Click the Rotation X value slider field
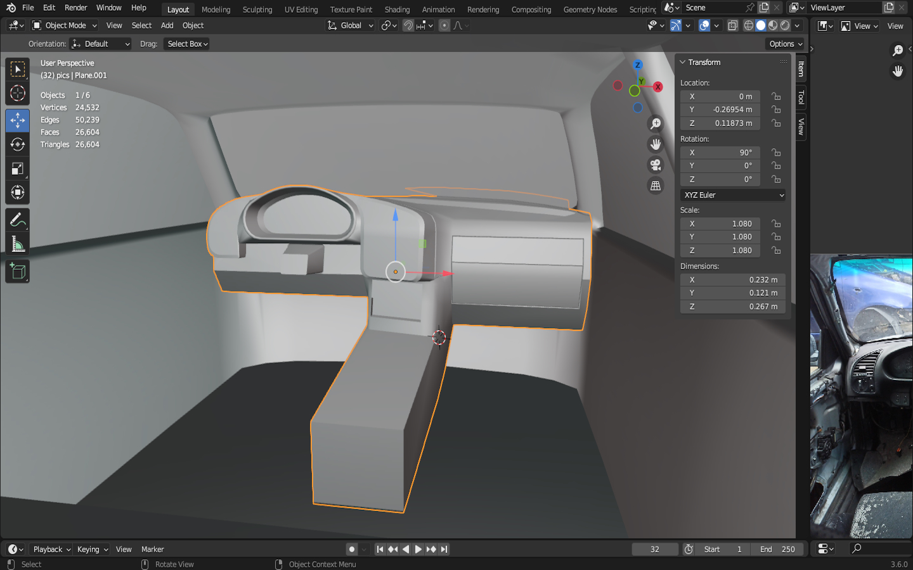The image size is (913, 570). tap(720, 153)
